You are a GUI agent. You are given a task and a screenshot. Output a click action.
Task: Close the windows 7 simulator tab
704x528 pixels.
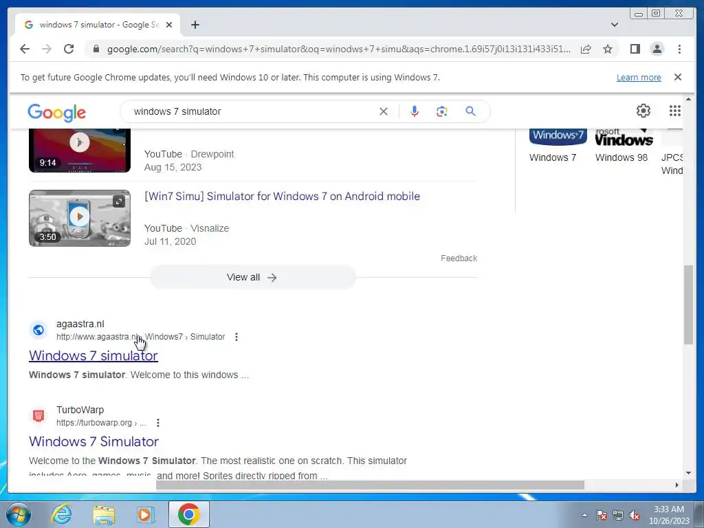tap(169, 25)
